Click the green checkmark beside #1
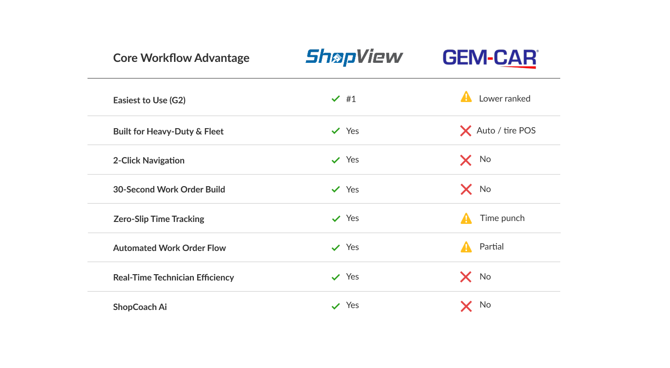Screen dimensions: 670x368 point(336,99)
